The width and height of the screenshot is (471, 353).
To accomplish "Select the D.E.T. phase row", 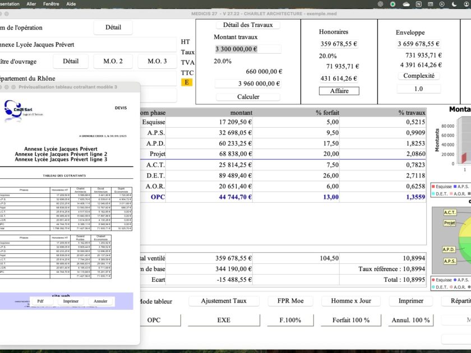I will pyautogui.click(x=283, y=175).
